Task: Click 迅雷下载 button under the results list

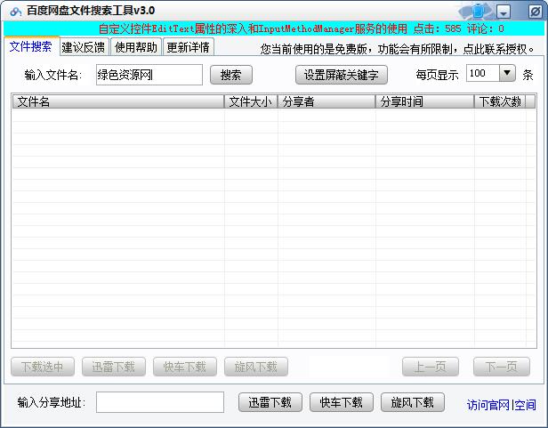Action: (x=114, y=367)
